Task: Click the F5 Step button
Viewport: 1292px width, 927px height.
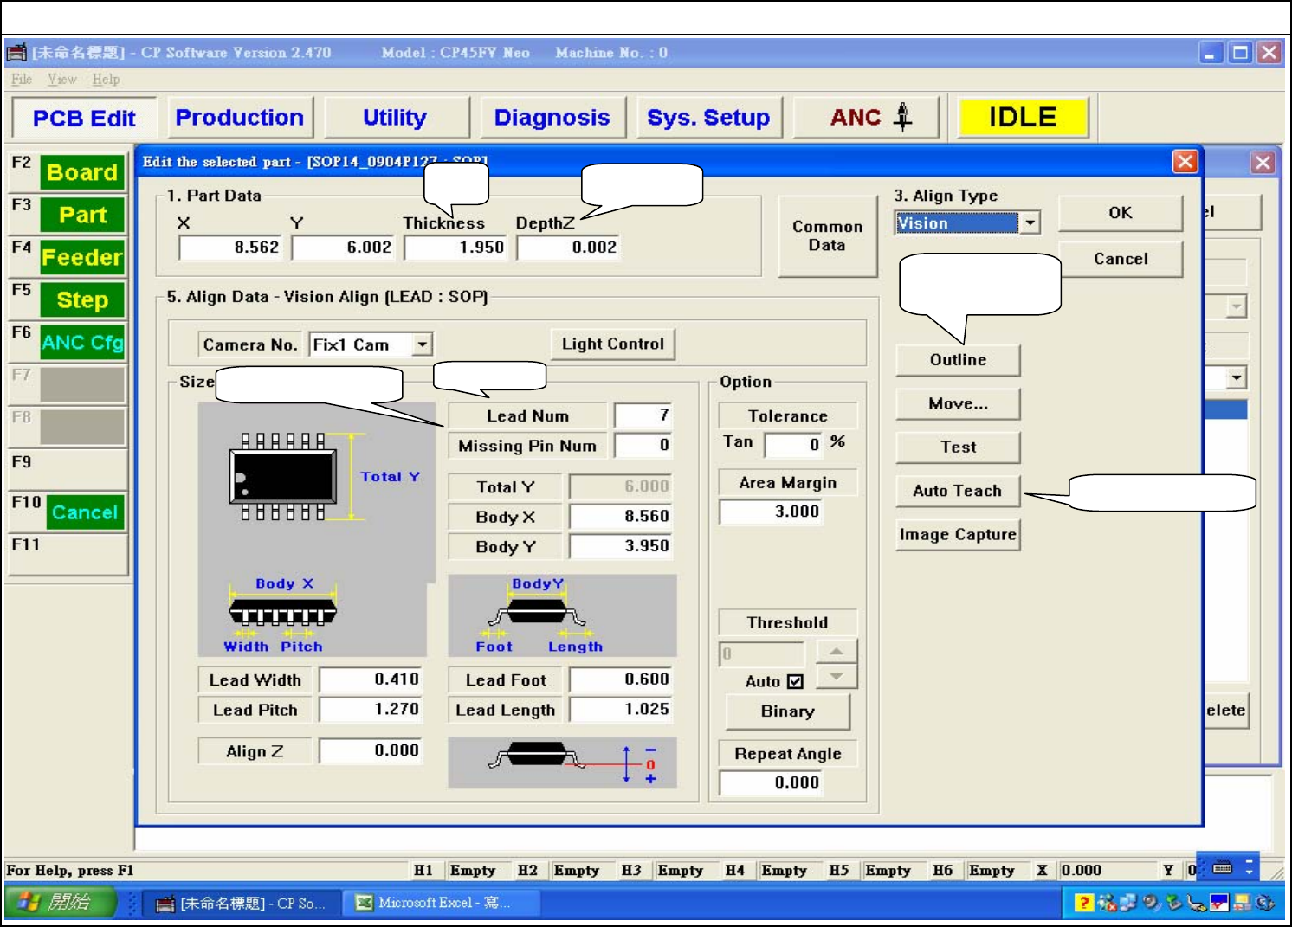Action: 82,299
